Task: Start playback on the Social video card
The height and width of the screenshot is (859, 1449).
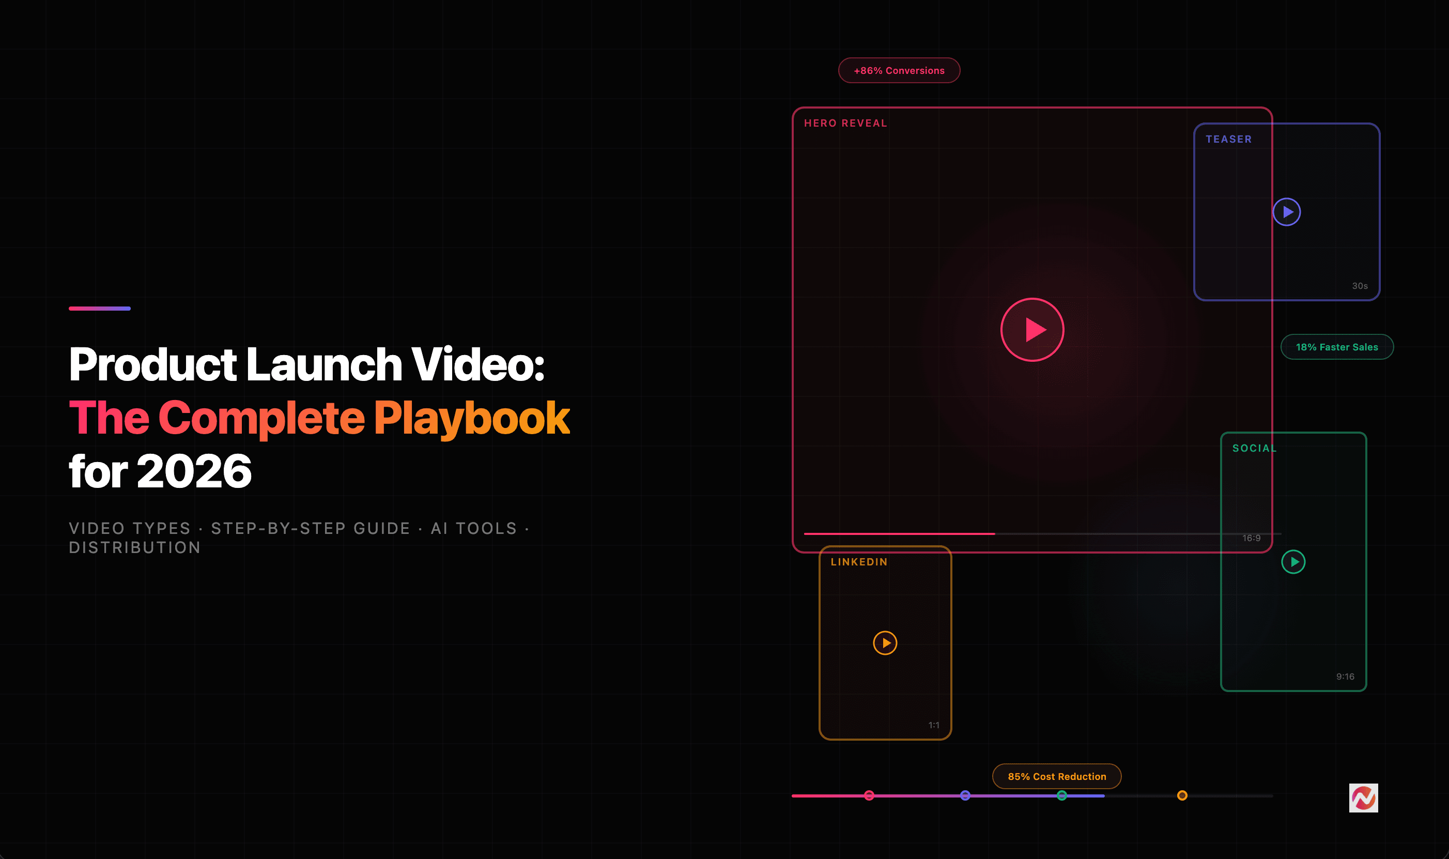Action: pos(1293,561)
